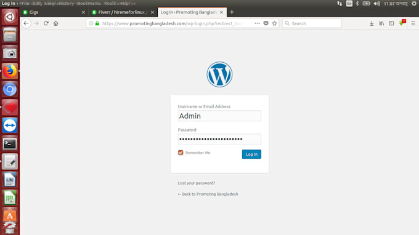
Task: Open the Bluetooth indicator menu
Action: 357,4
